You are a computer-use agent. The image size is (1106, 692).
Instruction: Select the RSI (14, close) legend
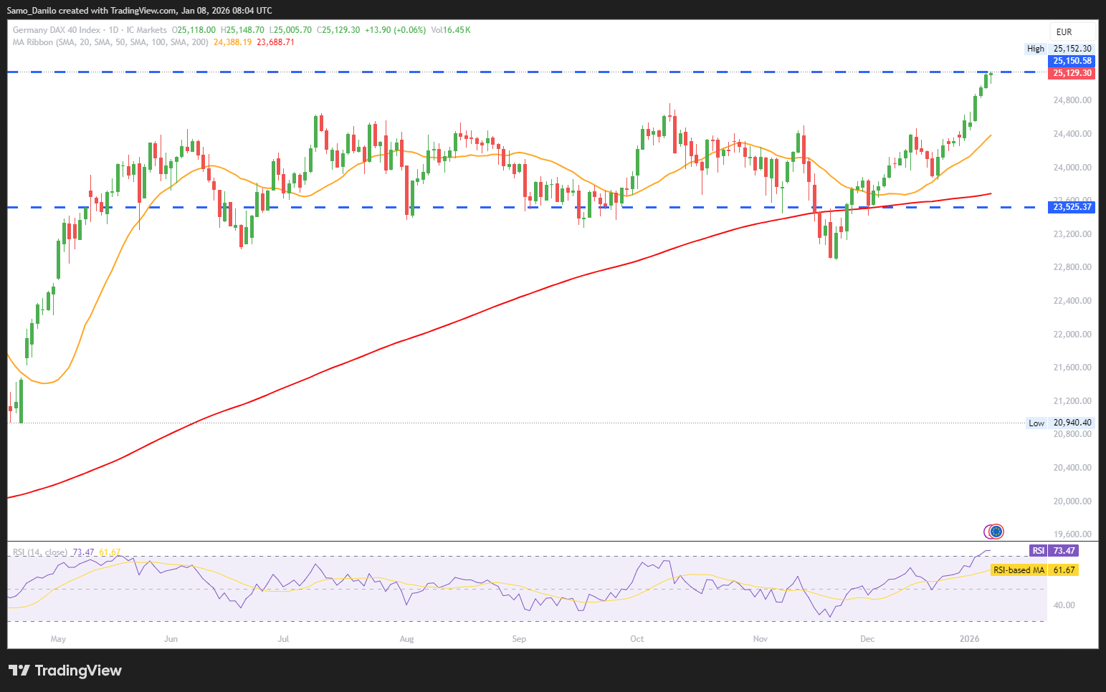[39, 552]
